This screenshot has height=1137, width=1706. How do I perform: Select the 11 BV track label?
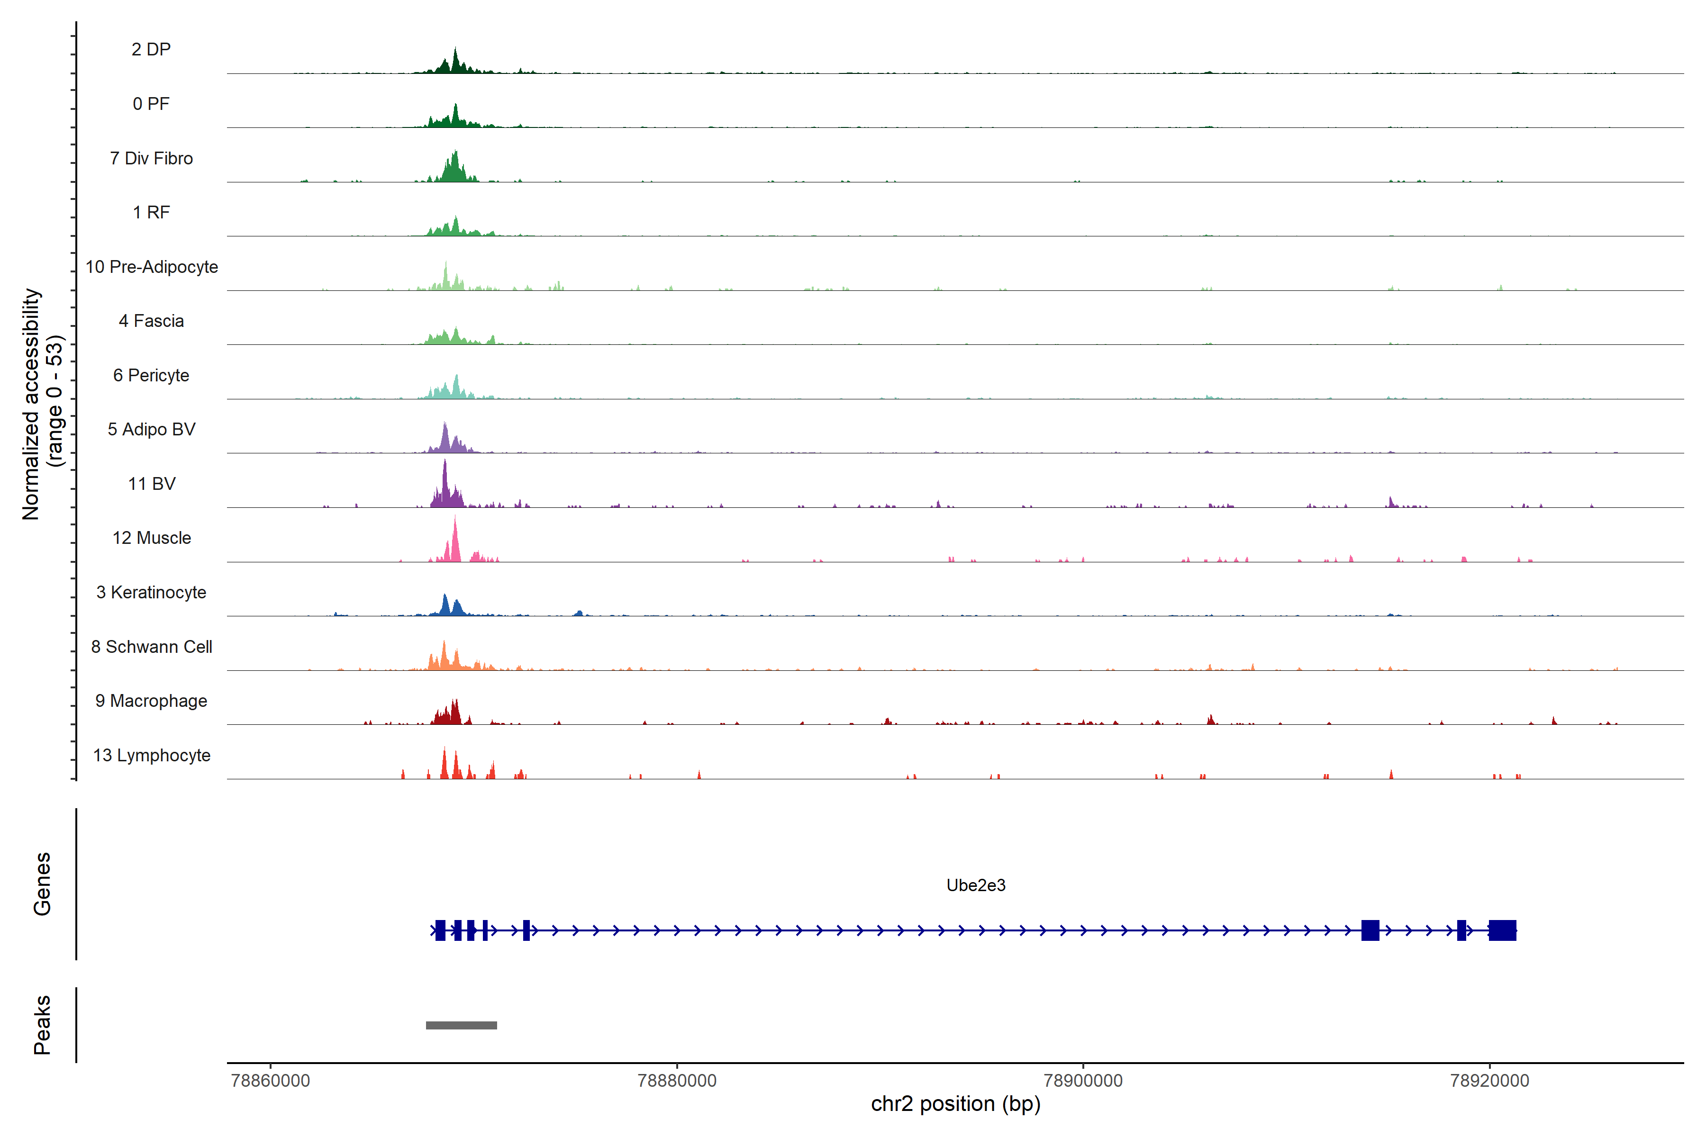coord(151,484)
